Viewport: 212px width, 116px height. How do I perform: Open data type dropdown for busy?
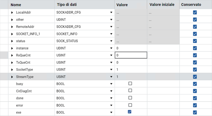111,84
